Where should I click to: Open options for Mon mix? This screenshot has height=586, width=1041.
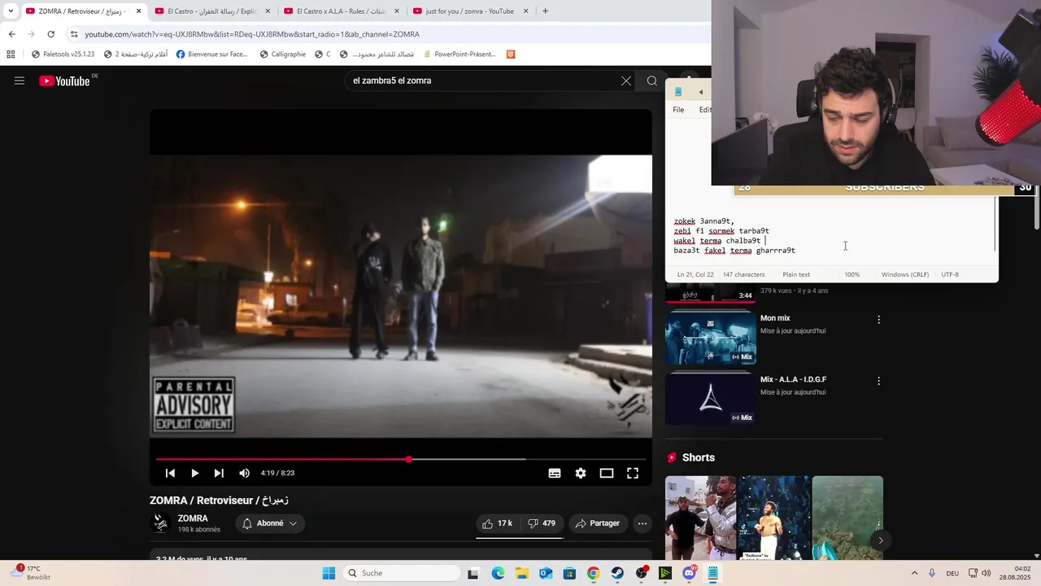coord(878,320)
